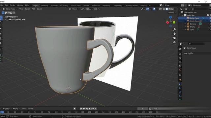Add a new workspace with plus button
The height and width of the screenshot is (118, 211).
150,6
